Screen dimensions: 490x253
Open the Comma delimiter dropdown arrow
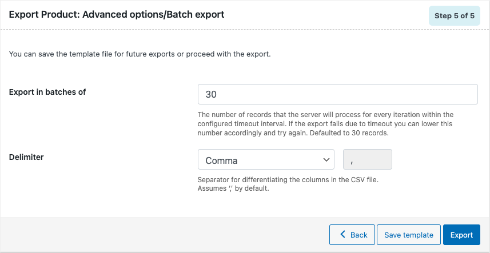pos(326,160)
